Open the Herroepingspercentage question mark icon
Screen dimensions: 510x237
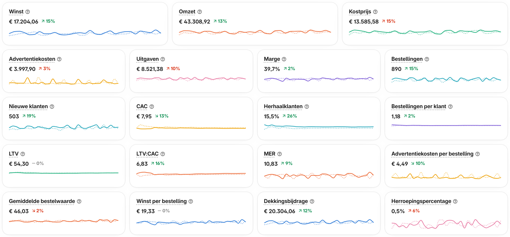tap(455, 201)
